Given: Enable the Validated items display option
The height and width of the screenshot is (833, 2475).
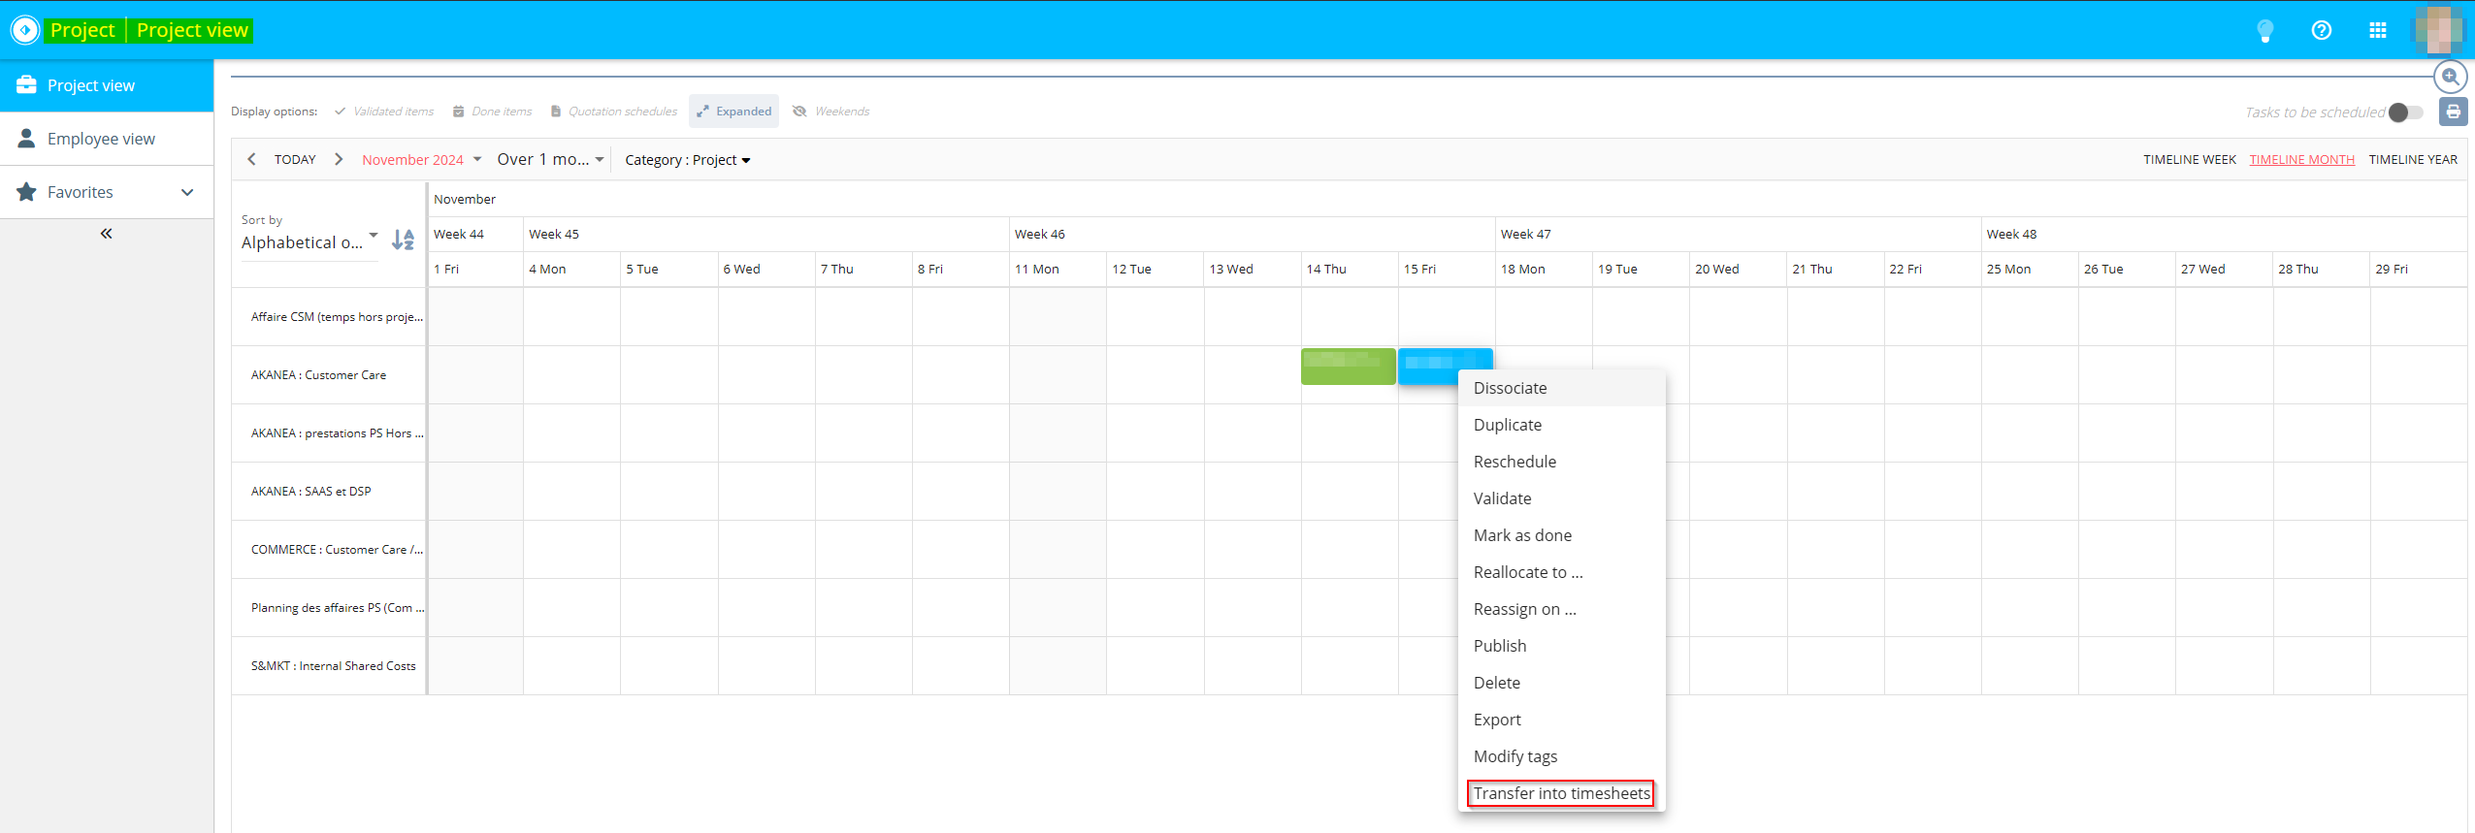Looking at the screenshot, I should [x=384, y=112].
